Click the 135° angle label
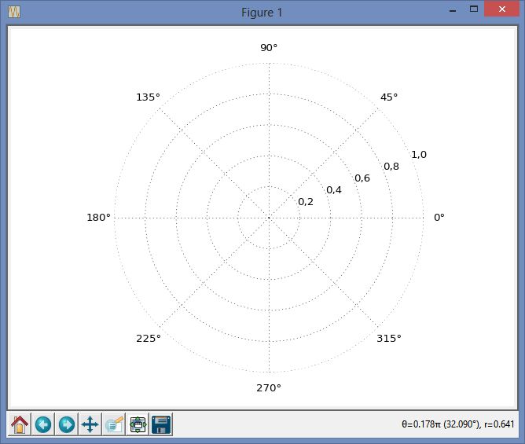Image resolution: width=525 pixels, height=444 pixels. pos(148,97)
